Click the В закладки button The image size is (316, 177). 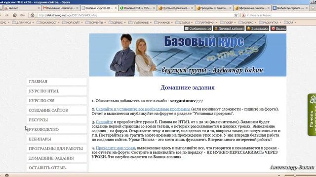coord(257,29)
